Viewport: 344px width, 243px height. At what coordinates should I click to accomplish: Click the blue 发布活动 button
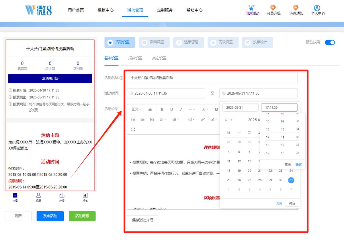[x=50, y=216]
